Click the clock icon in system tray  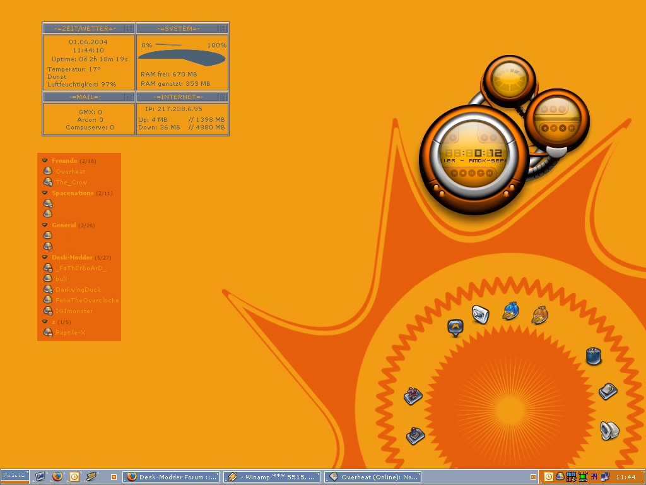(549, 477)
